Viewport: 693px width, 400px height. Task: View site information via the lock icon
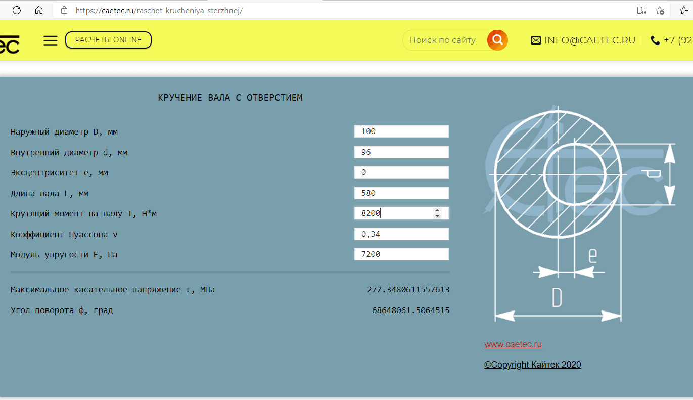pos(64,10)
